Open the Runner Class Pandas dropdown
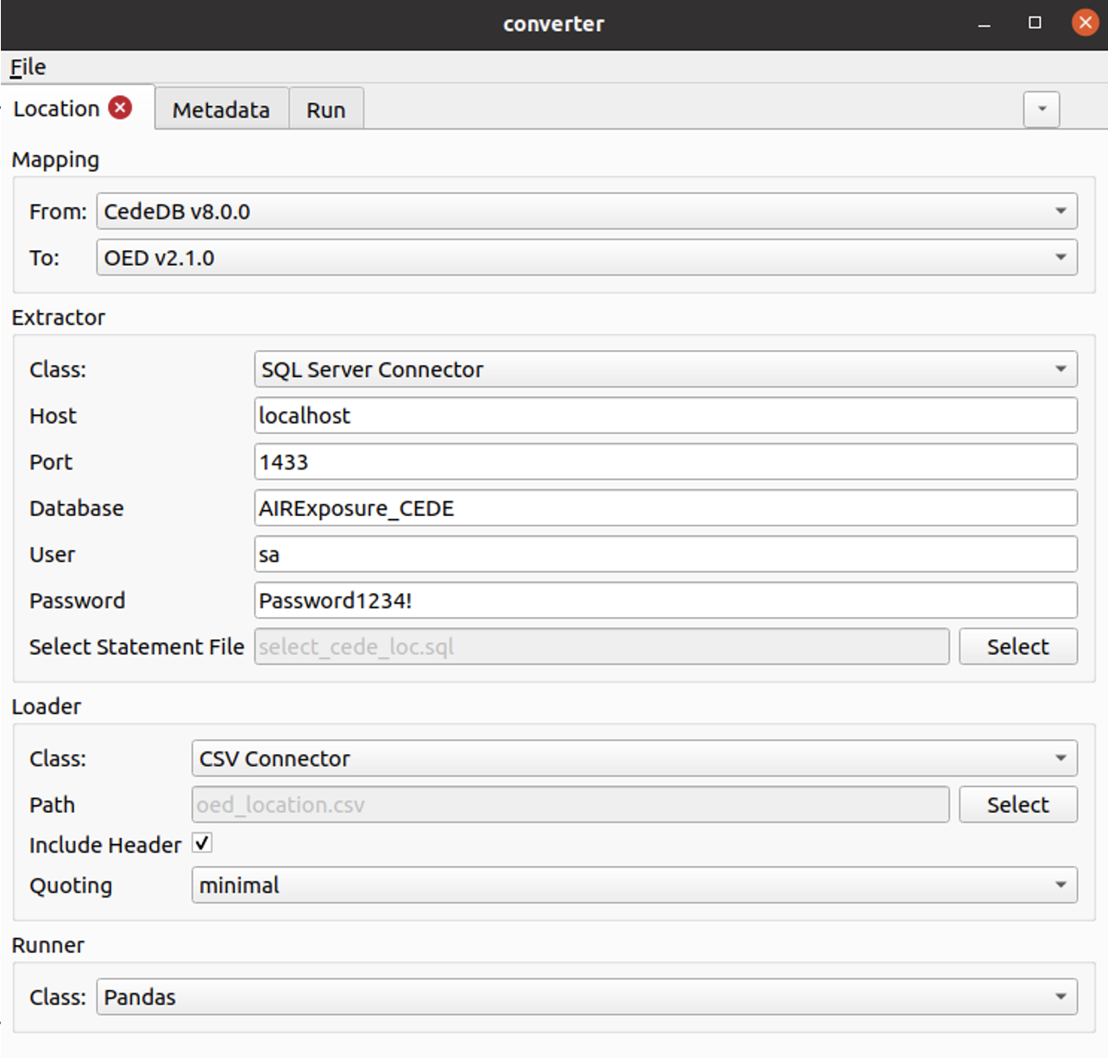The width and height of the screenshot is (1108, 1058). click(x=587, y=998)
